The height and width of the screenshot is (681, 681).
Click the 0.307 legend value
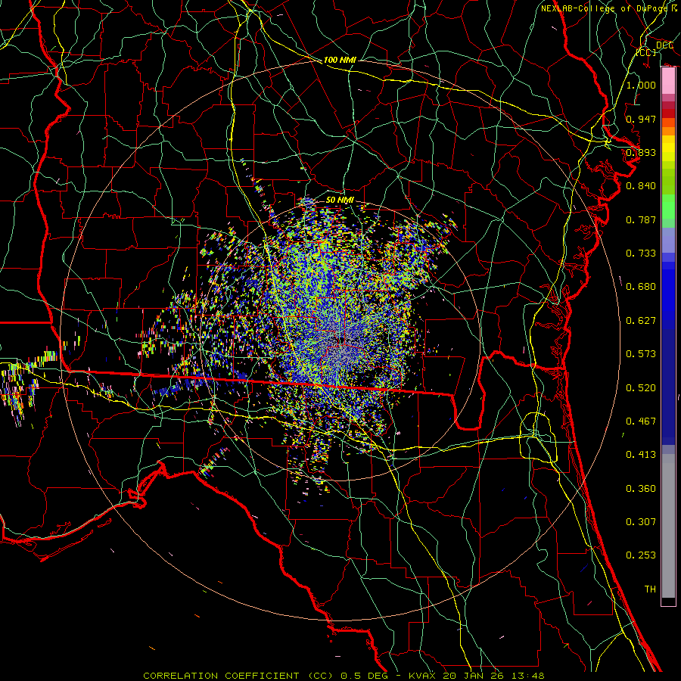point(641,521)
